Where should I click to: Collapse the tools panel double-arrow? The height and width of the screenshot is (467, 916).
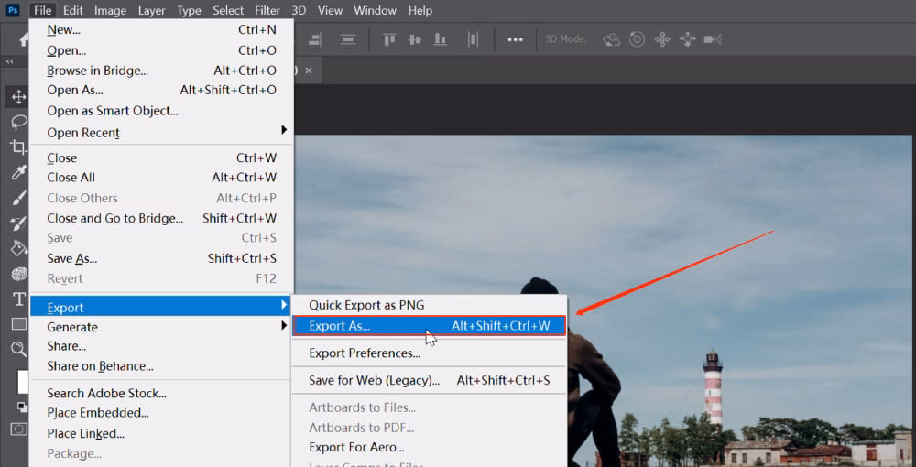[10, 61]
